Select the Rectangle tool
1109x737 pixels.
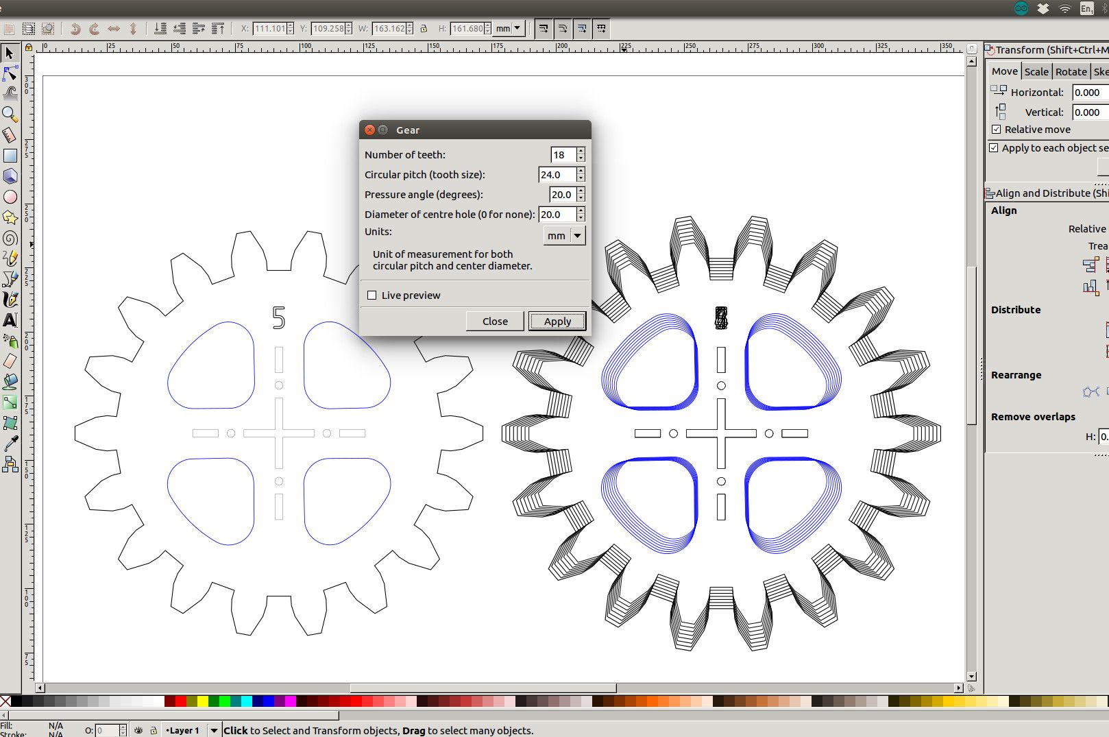point(10,156)
